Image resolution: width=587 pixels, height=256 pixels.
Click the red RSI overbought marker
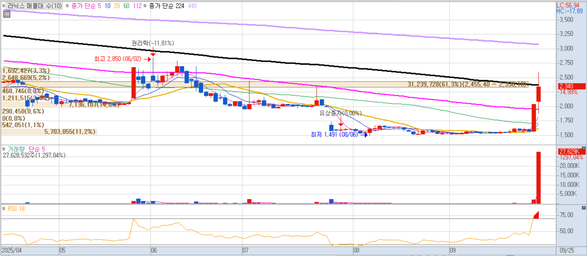536,215
